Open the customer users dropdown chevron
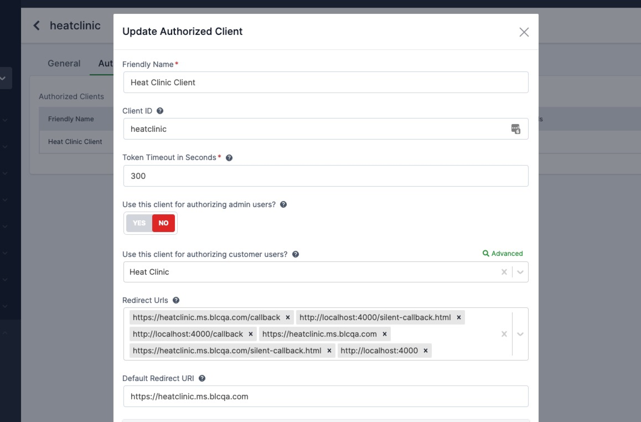This screenshot has width=641, height=422. (x=520, y=271)
